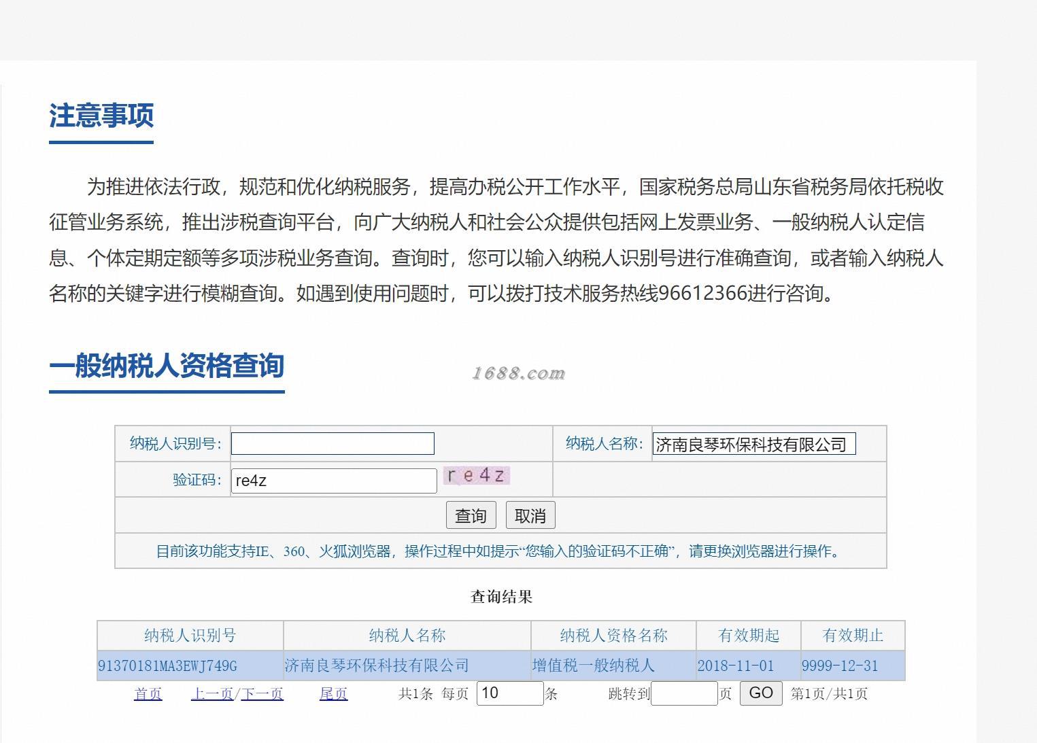Click 第1页/共1页 page indicator
The width and height of the screenshot is (1037, 743).
click(829, 693)
